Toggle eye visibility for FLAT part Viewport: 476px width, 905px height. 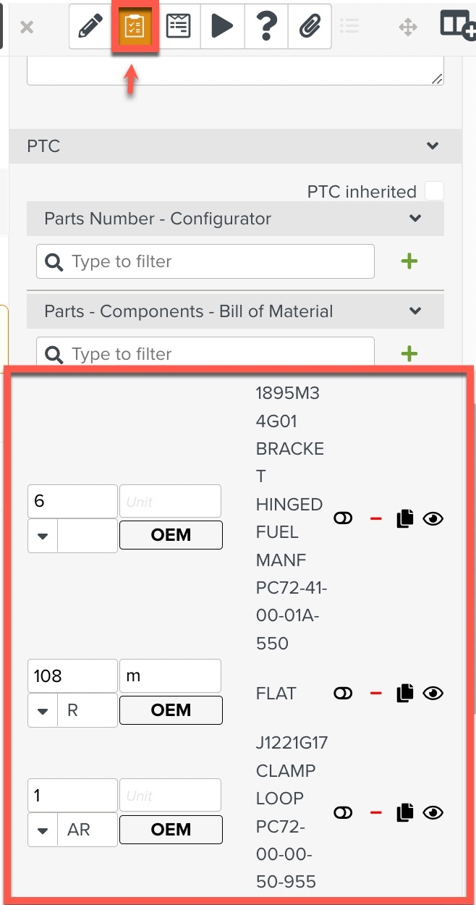[x=433, y=694]
